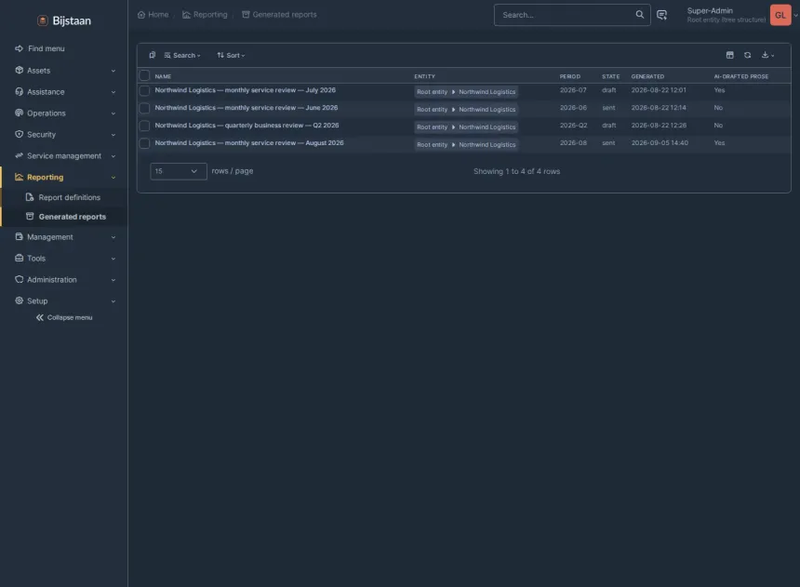Viewport: 800px width, 587px height.
Task: Open the Search dropdown in the toolbar
Action: click(182, 55)
